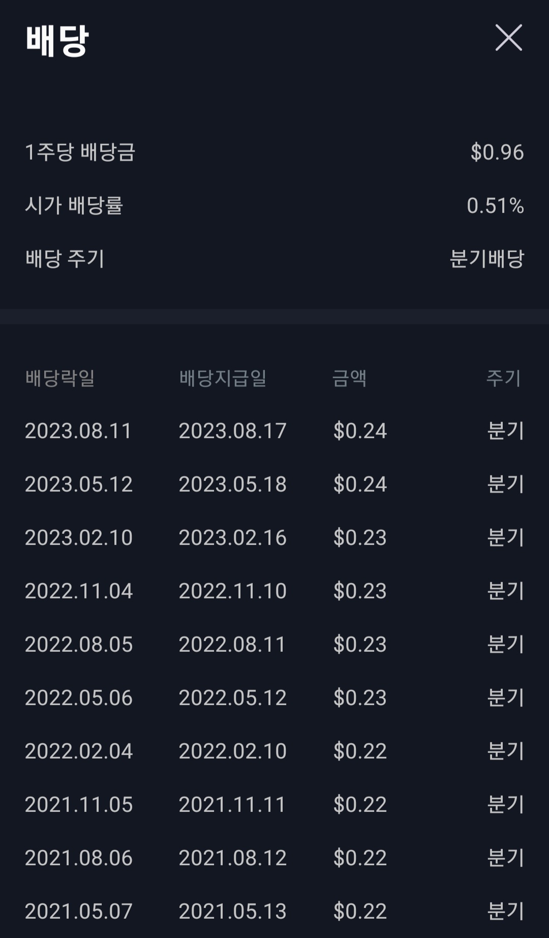The width and height of the screenshot is (549, 938).
Task: Select the 2021.05.07 dividend row
Action: tap(274, 911)
